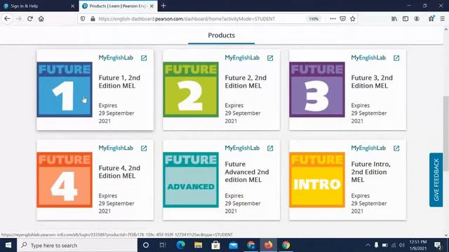Open File Explorer from taskbar

[198, 245]
